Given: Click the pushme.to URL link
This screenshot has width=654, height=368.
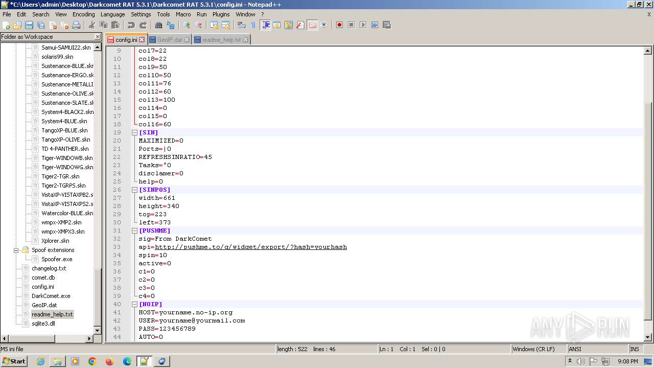Looking at the screenshot, I should pos(251,247).
